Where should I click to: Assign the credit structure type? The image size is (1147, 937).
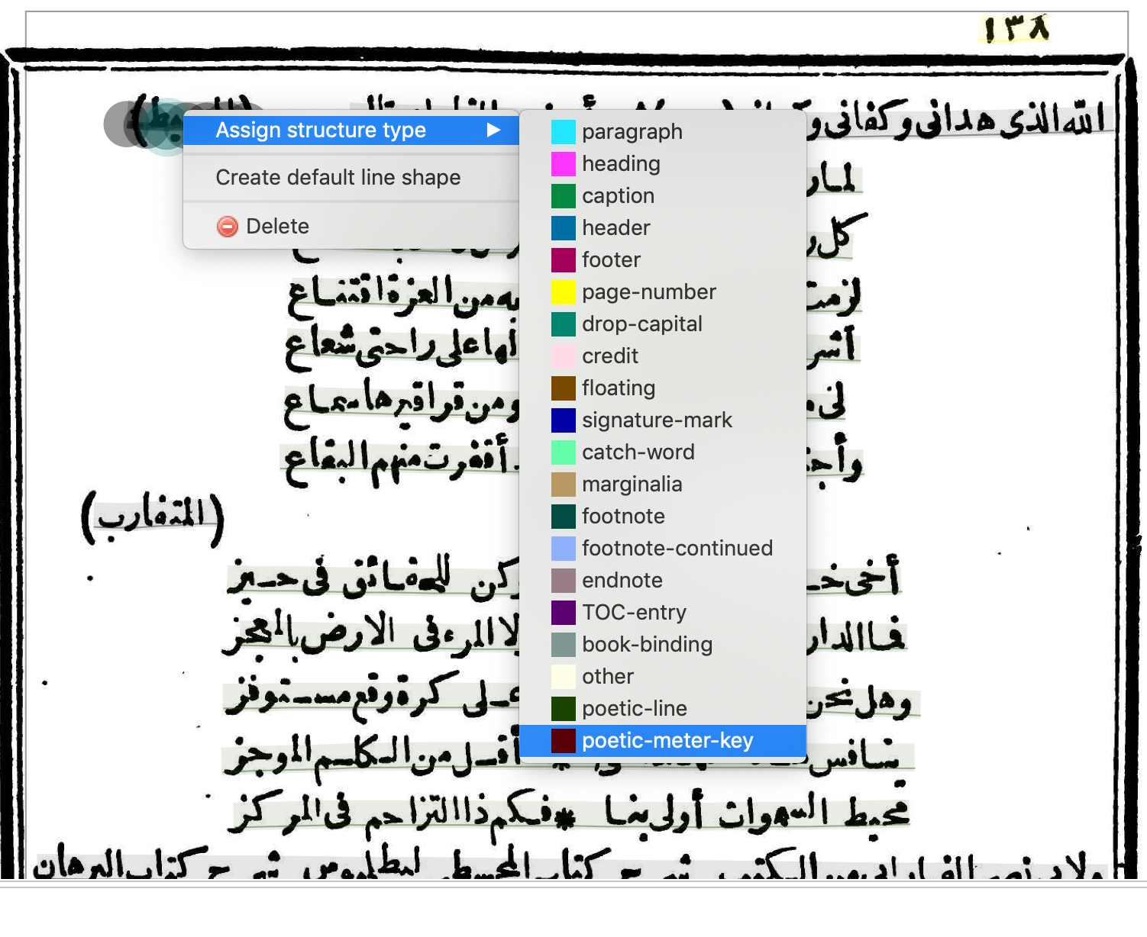point(663,356)
